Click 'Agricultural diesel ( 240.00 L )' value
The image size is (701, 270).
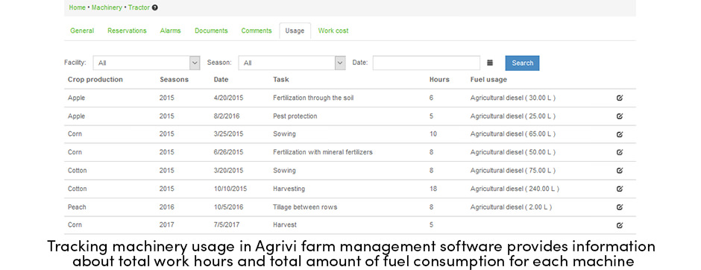tap(515, 189)
